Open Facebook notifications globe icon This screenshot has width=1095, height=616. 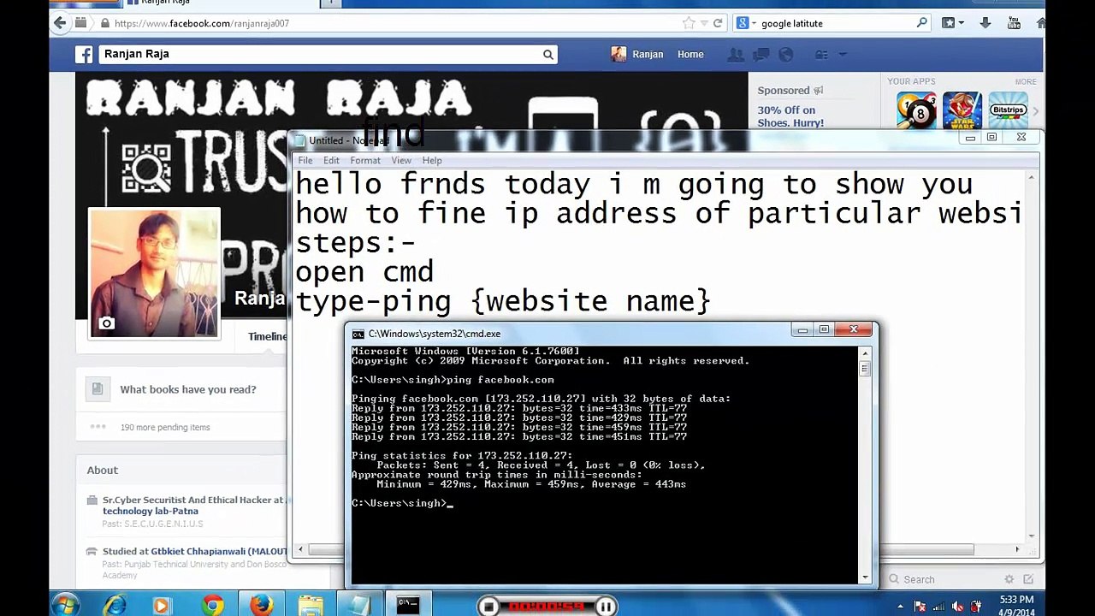click(785, 55)
